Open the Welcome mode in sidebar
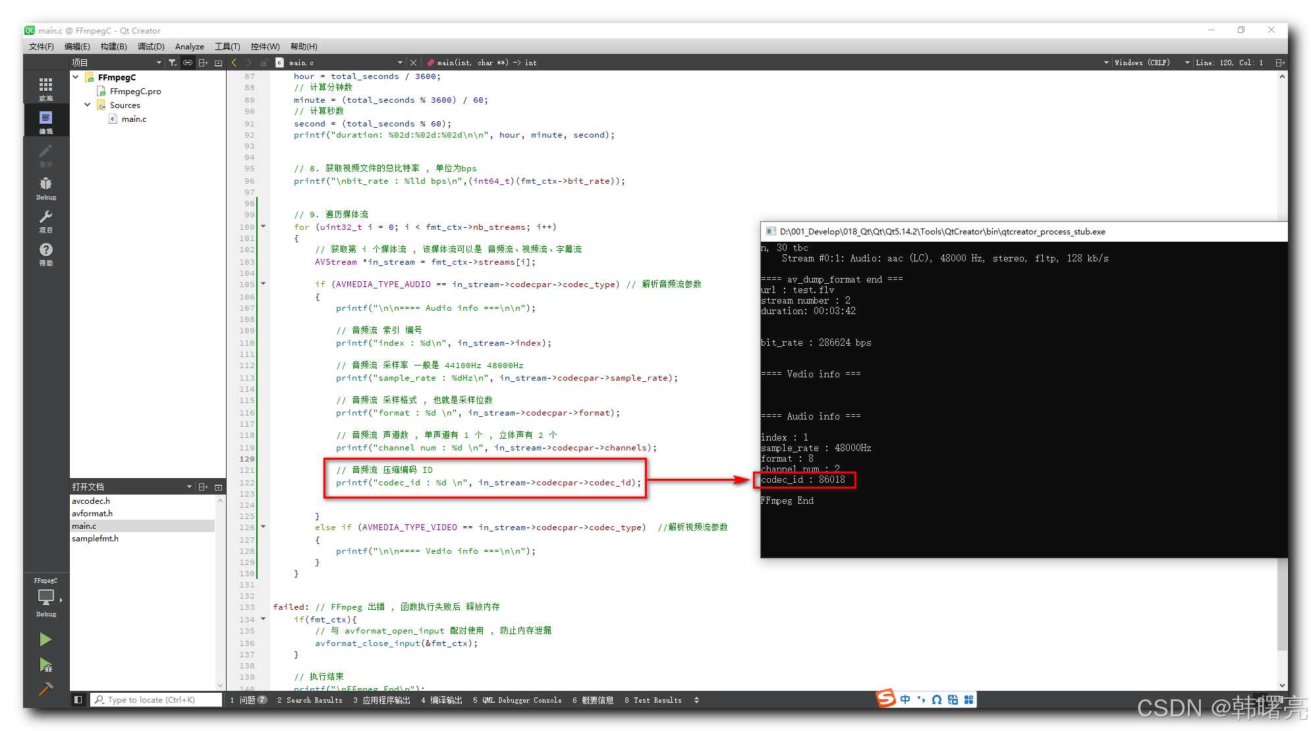The height and width of the screenshot is (731, 1311). [x=45, y=88]
